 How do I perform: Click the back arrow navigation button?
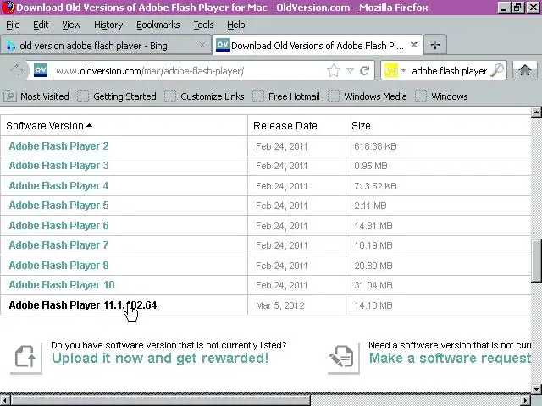(x=17, y=71)
